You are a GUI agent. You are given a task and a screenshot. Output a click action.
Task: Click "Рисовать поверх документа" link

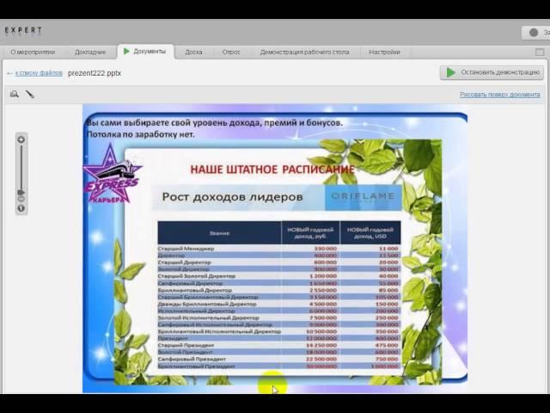pos(500,95)
